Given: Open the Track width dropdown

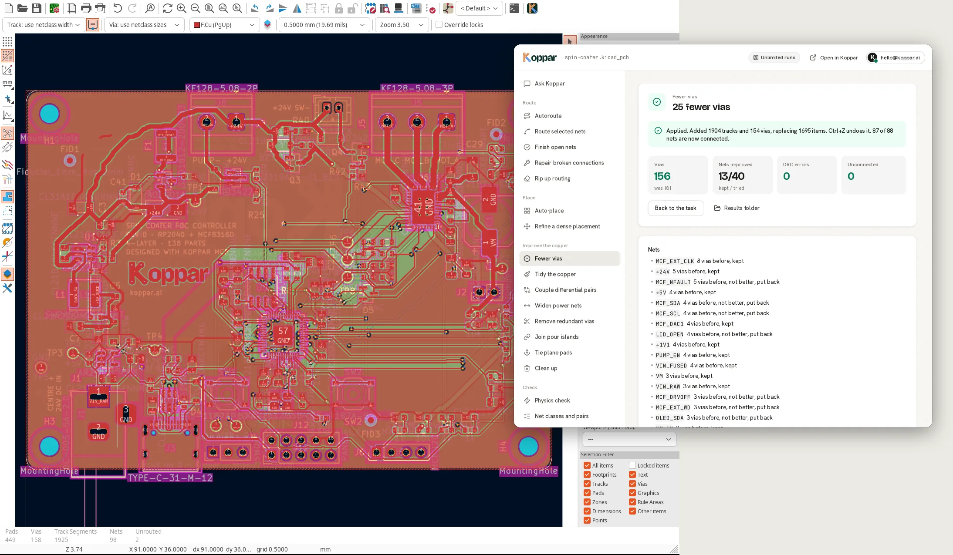Looking at the screenshot, I should (44, 25).
